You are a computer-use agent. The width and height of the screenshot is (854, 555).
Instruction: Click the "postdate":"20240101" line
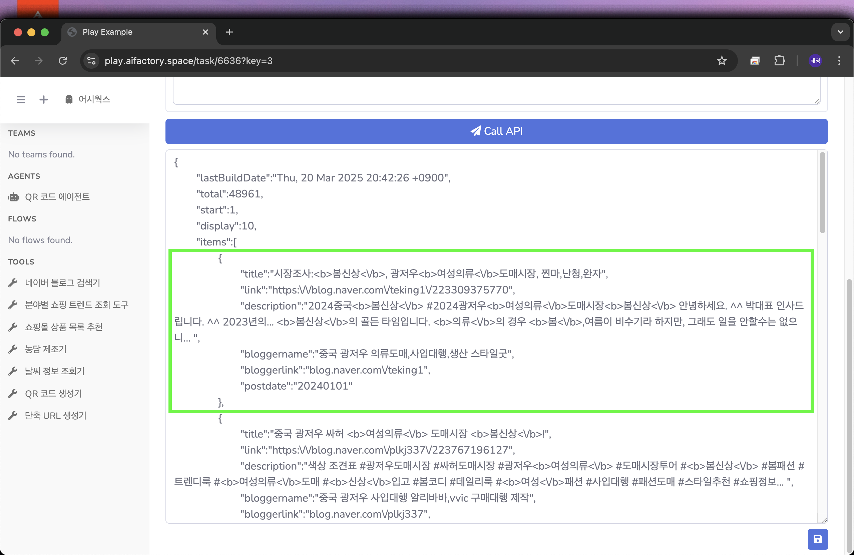tap(296, 386)
